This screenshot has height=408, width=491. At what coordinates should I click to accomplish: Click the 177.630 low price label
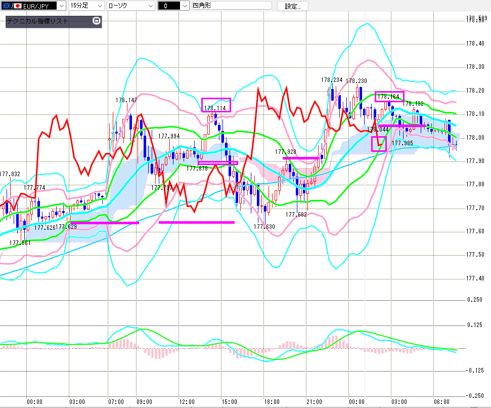264,227
